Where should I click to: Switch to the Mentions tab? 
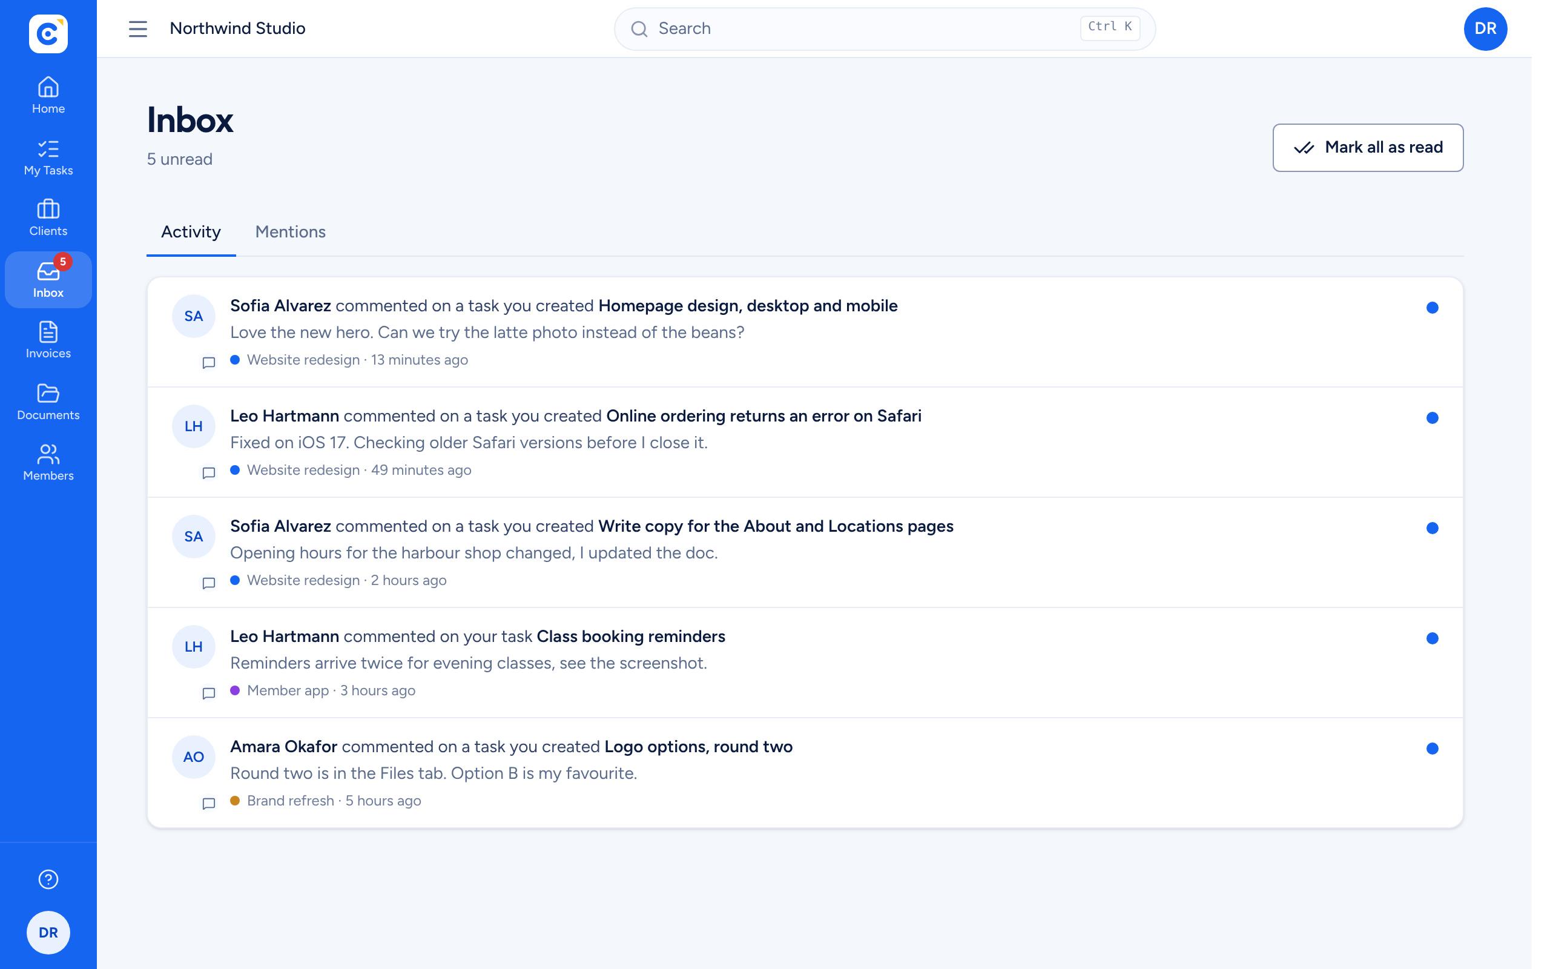[x=290, y=232]
